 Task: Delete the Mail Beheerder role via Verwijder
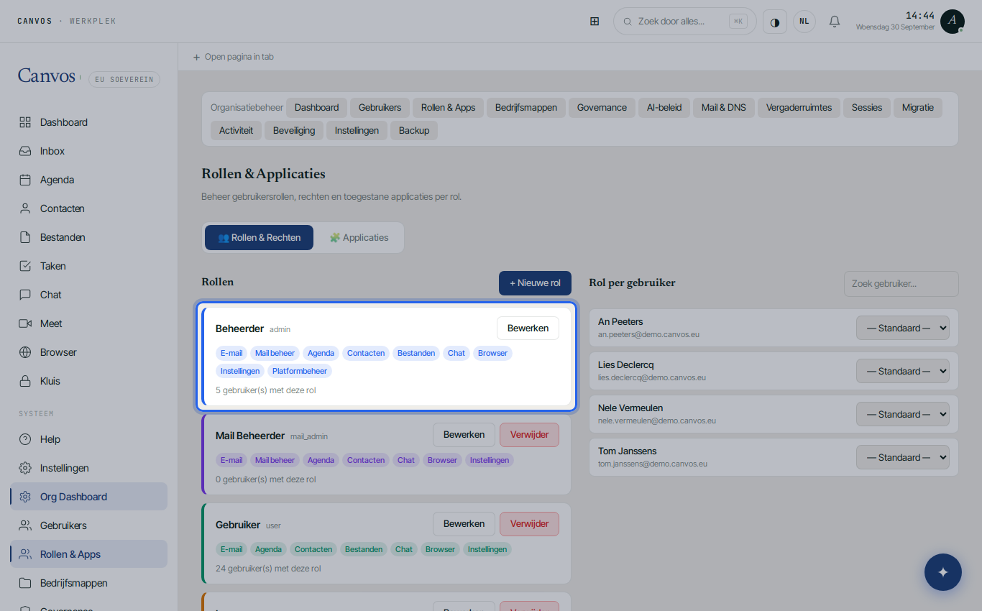point(529,435)
